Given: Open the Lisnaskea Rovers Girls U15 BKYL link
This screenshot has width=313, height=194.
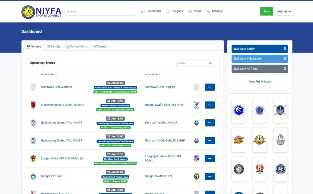Looking at the screenshot, I should [x=63, y=105].
